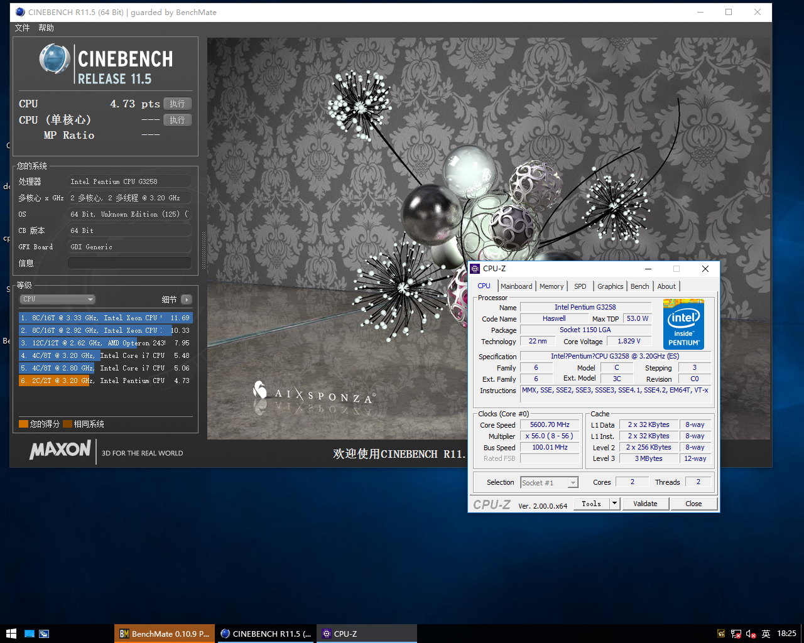
Task: Click the Bus Speed 100.01 MHz value
Action: pyautogui.click(x=550, y=447)
